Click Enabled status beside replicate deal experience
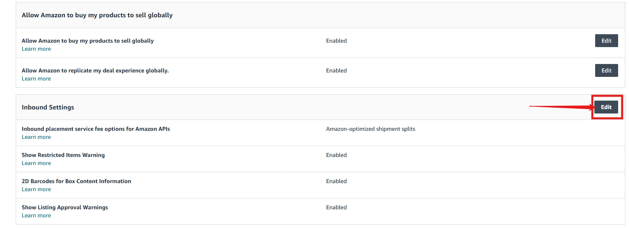Screen dimensions: 629x229 (x=336, y=70)
